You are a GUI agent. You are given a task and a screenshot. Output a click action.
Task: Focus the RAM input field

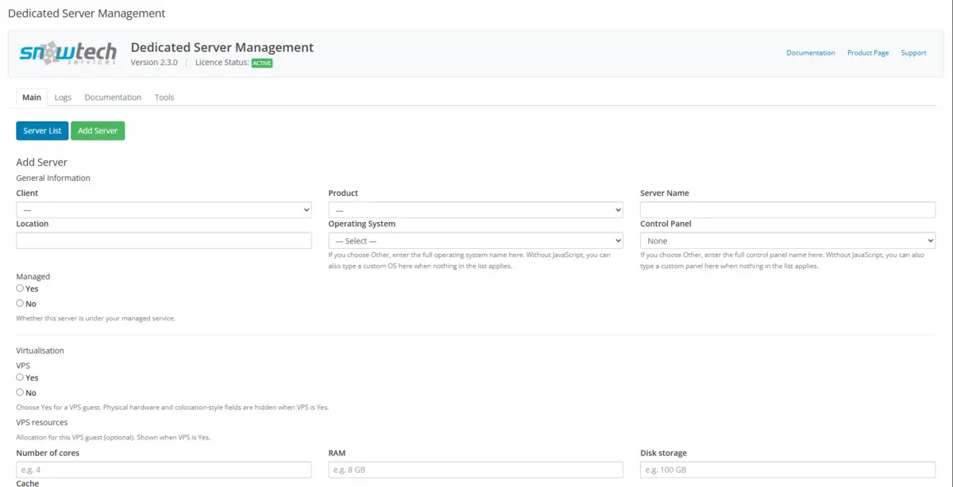[476, 470]
